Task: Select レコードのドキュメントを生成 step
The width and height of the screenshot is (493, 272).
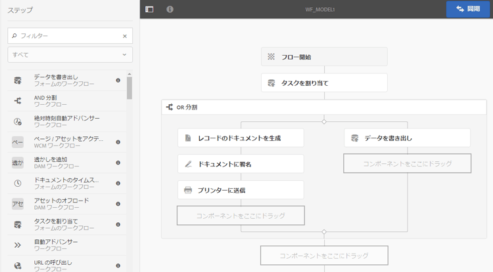Action: [241, 138]
